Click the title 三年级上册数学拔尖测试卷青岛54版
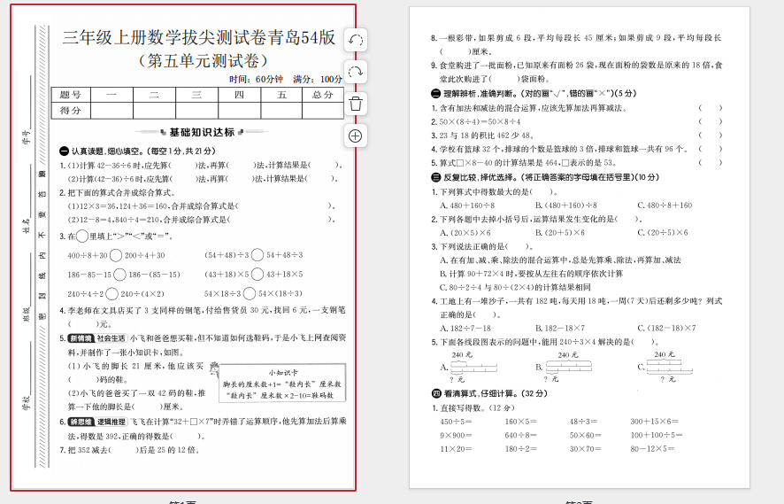784x504 pixels. coord(198,37)
